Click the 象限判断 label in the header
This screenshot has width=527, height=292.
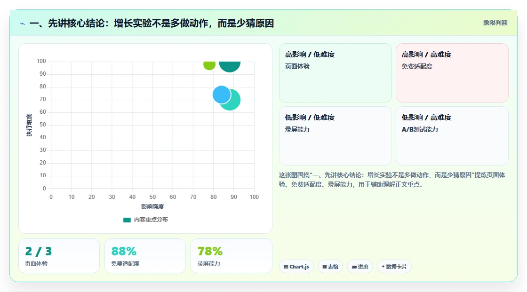point(495,23)
